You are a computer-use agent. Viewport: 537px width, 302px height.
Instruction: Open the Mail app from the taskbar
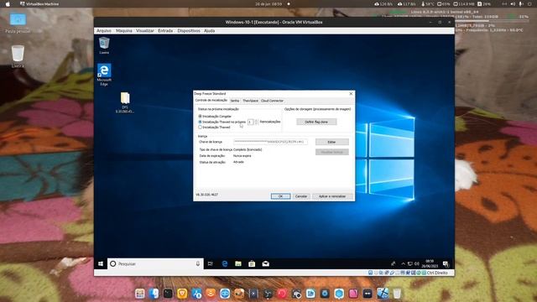(265, 263)
